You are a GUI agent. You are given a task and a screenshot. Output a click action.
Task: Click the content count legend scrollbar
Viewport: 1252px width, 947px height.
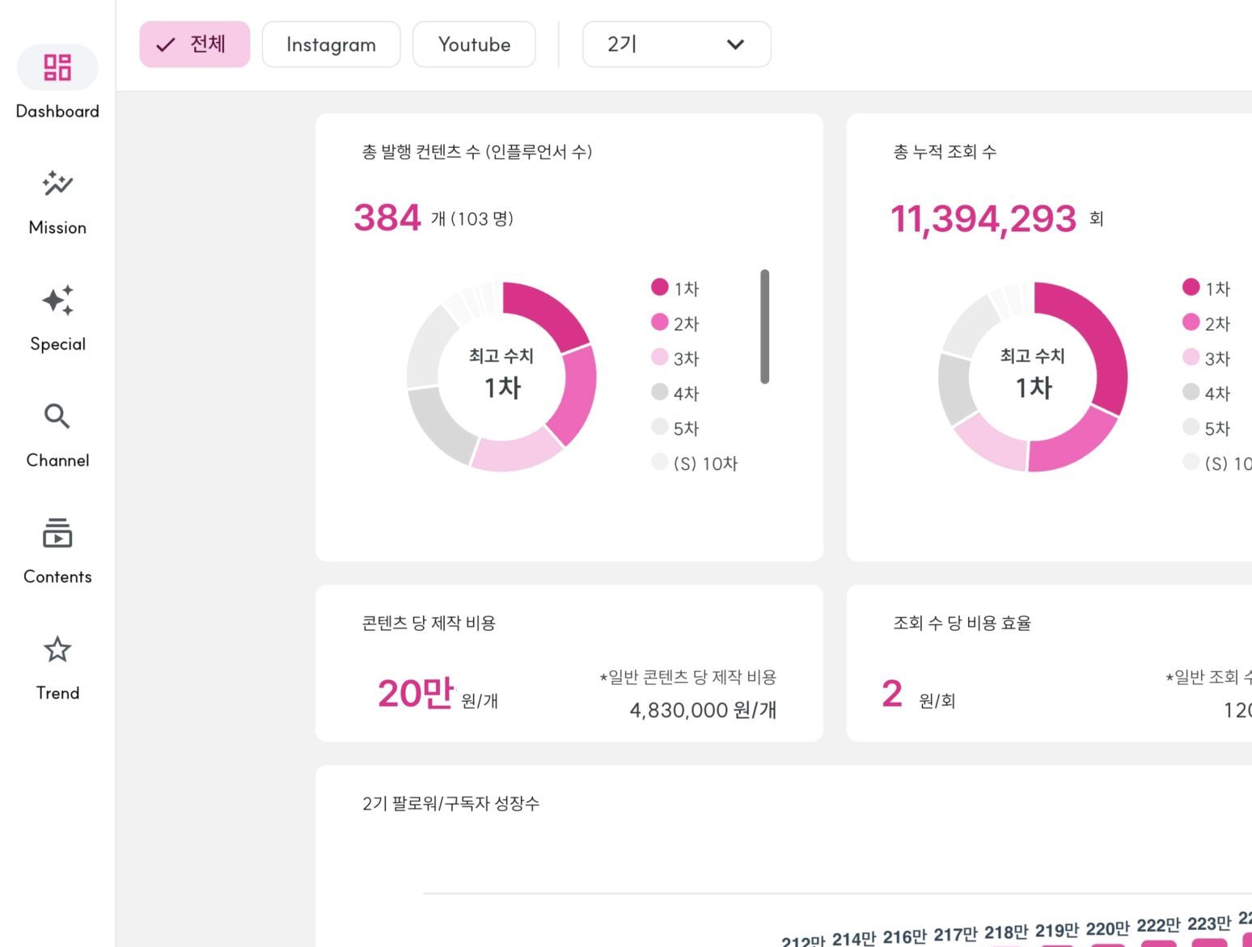point(765,327)
